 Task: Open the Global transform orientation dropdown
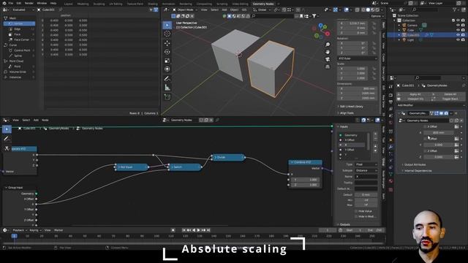coord(262,9)
